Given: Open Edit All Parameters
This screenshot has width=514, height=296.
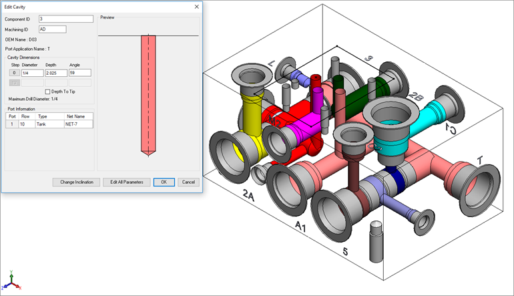Looking at the screenshot, I should point(126,182).
